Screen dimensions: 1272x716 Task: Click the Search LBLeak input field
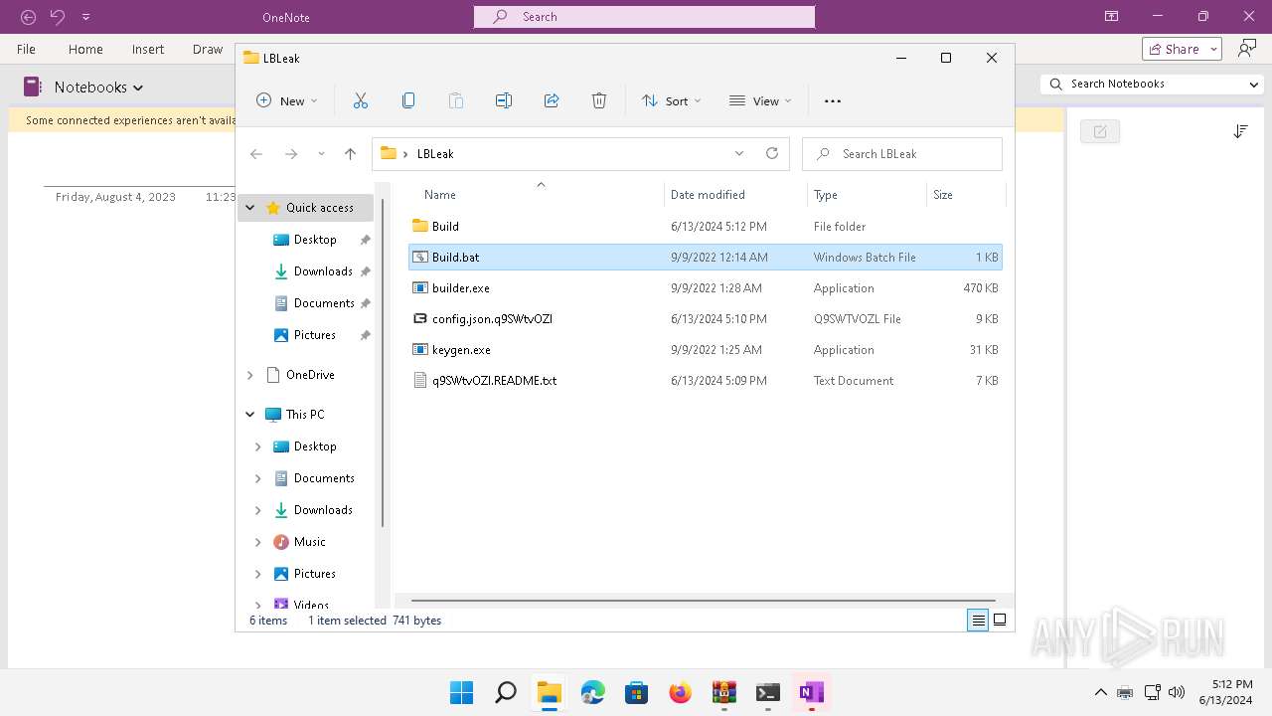tap(902, 154)
